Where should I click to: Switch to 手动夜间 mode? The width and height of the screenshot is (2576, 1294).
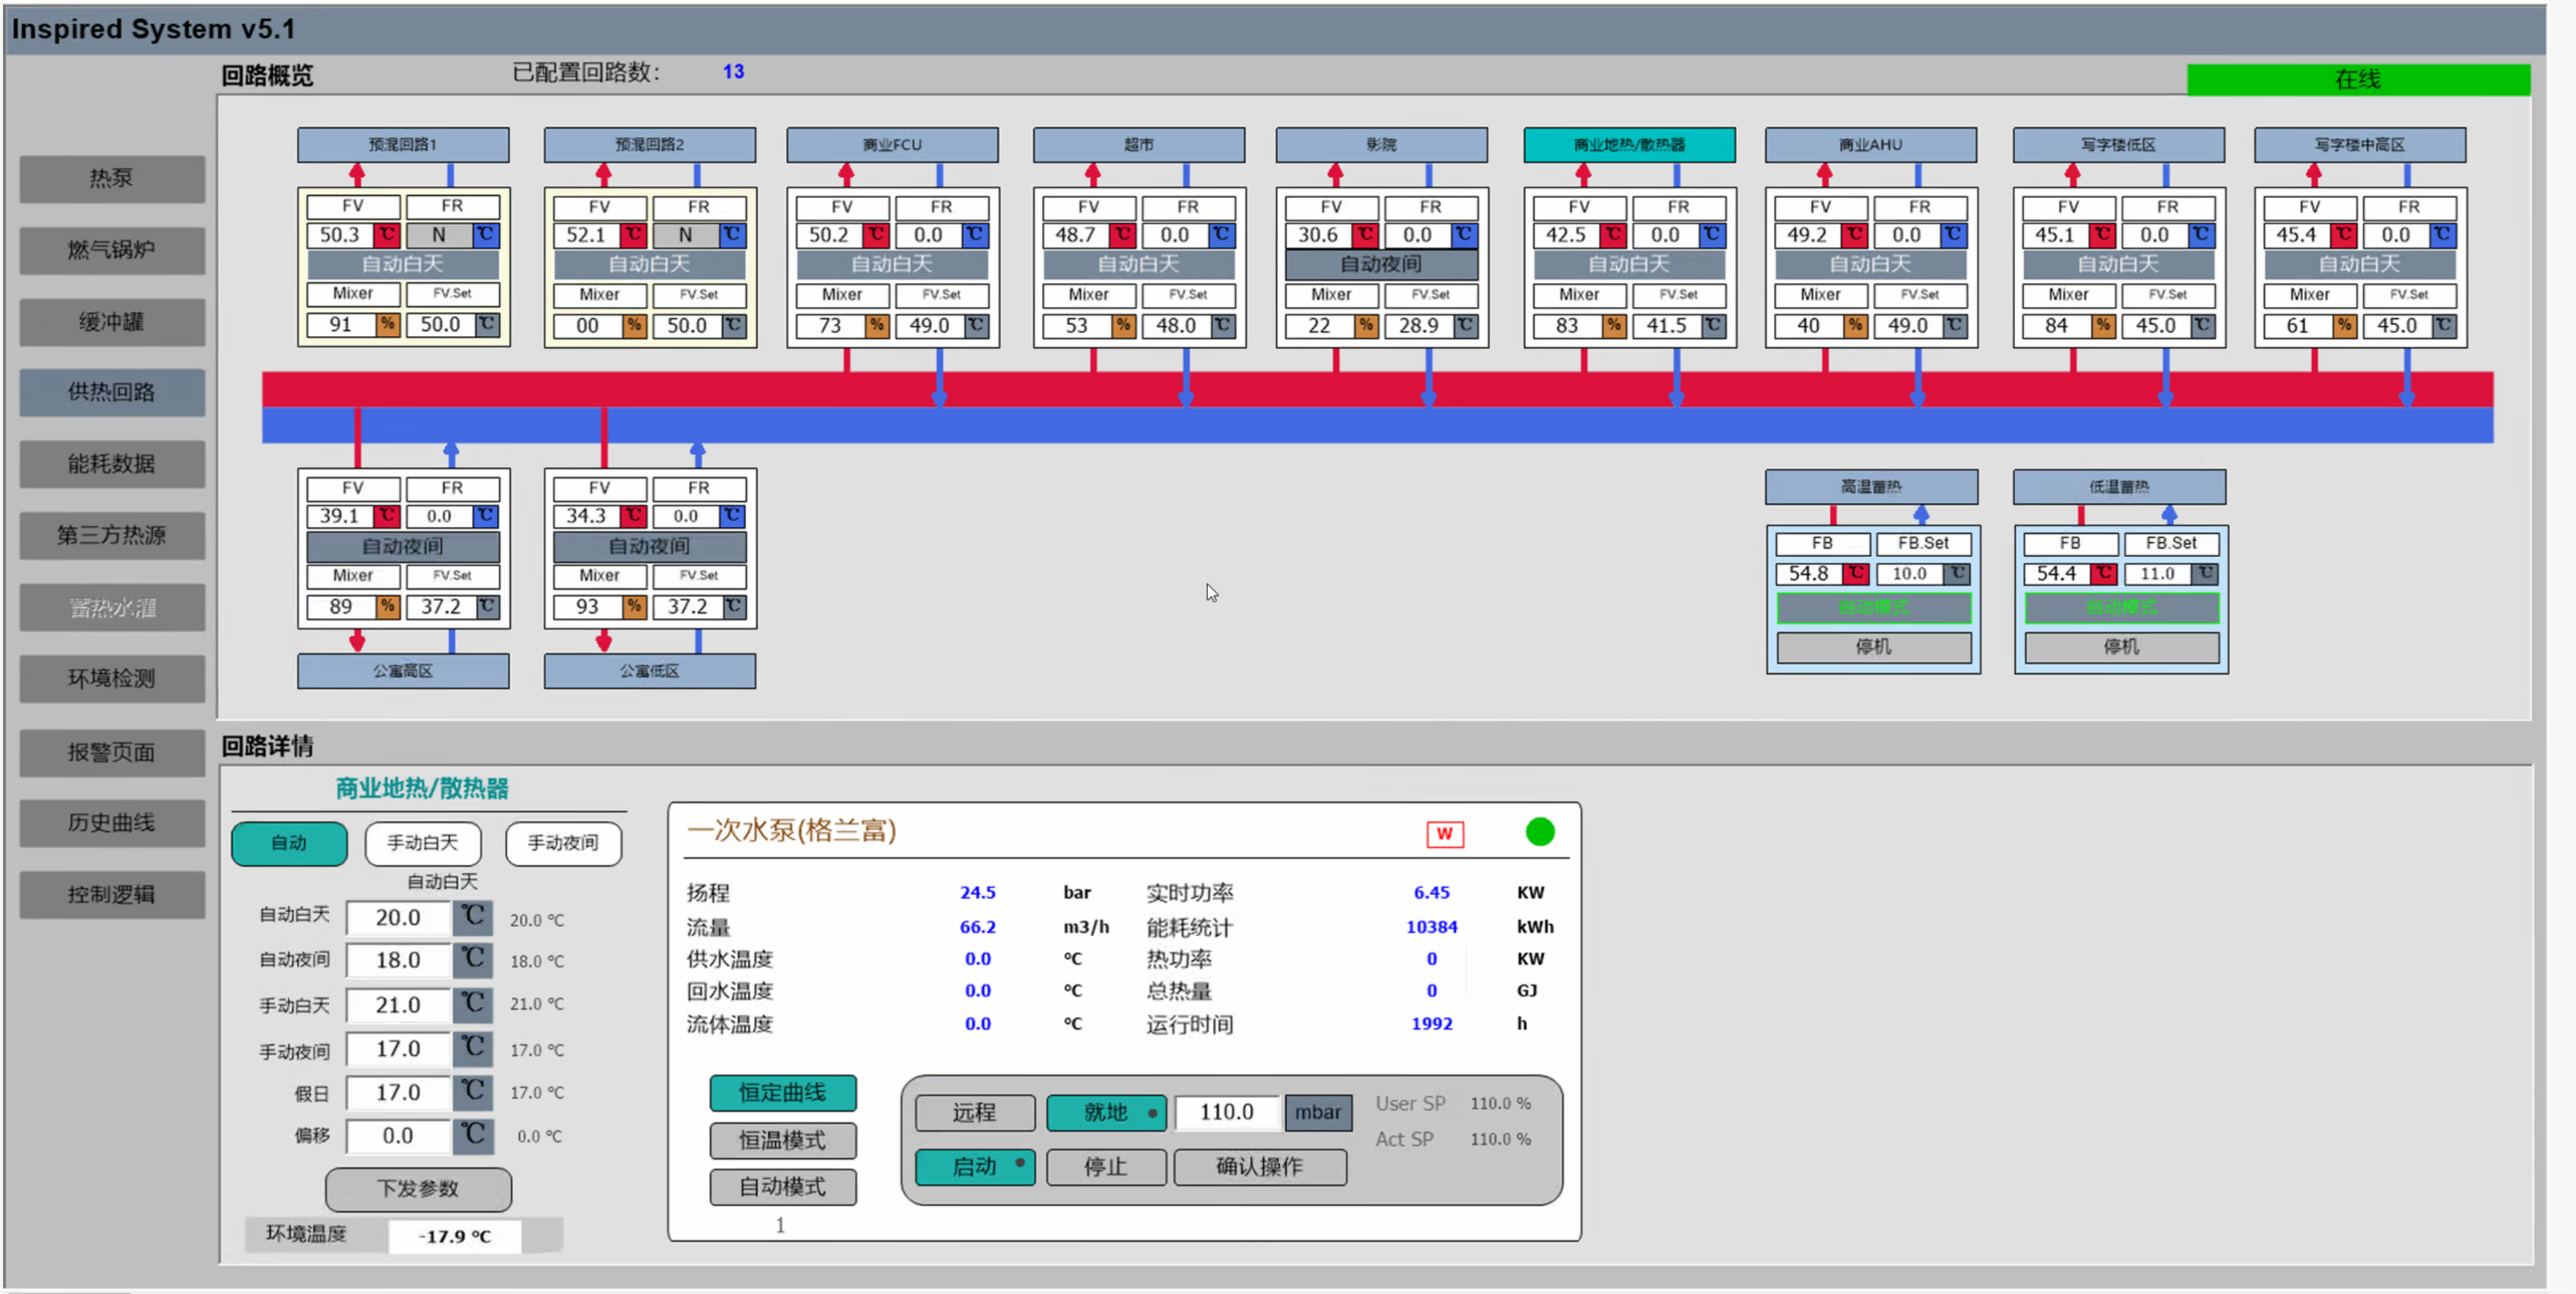[562, 842]
